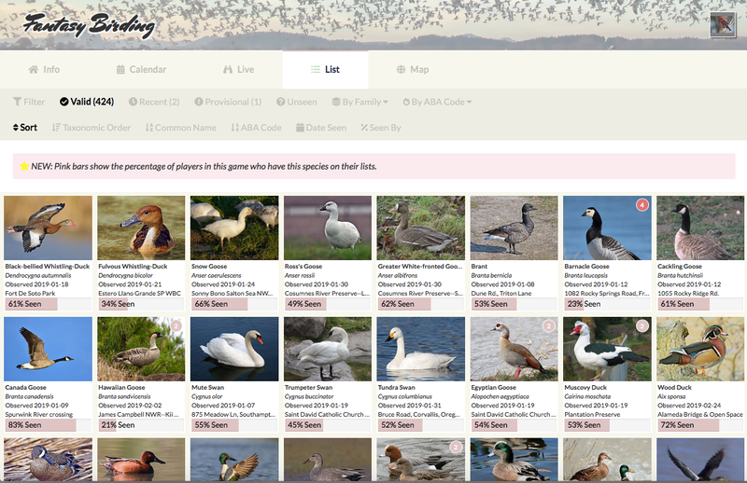Expand the By Family dropdown
Viewport: 747px width, 483px height.
coord(359,102)
